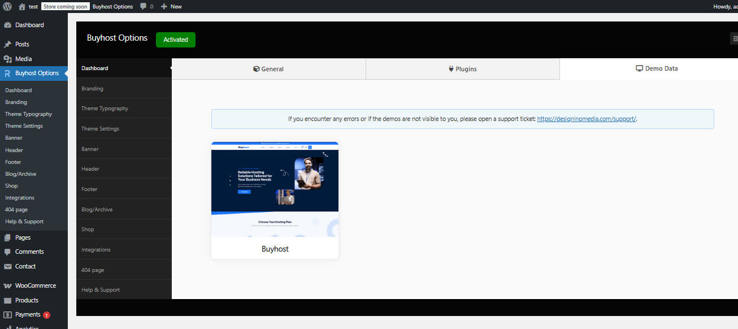Click the 'test' site name link
The image size is (738, 329).
pyautogui.click(x=33, y=7)
